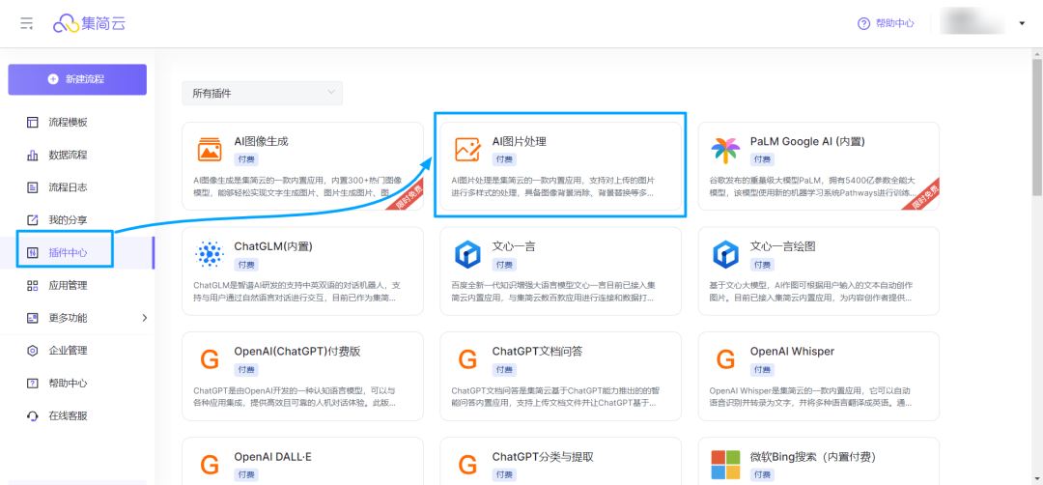Click the 在线客服 headset icon

coord(33,415)
